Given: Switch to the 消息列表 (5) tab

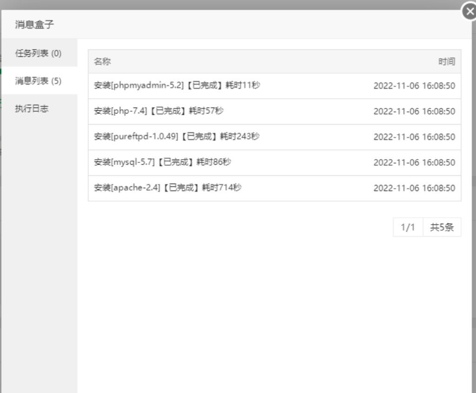Looking at the screenshot, I should click(38, 81).
